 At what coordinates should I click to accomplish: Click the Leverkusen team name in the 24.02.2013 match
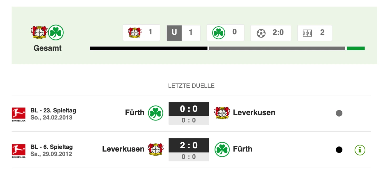tap(254, 113)
